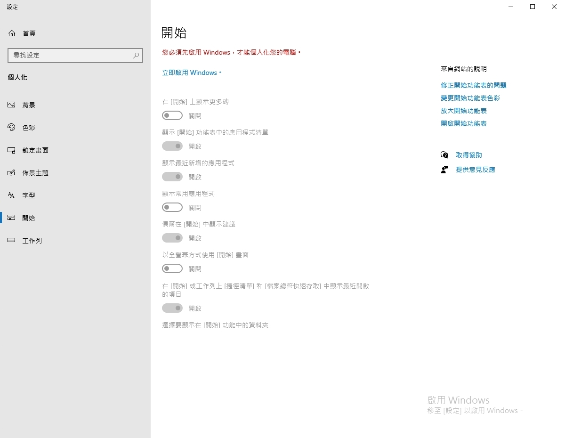Image resolution: width=565 pixels, height=438 pixels.
Task: Click the 開始 page title
Action: [x=174, y=32]
